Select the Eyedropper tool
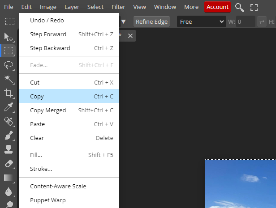276x208 pixels. (9, 107)
